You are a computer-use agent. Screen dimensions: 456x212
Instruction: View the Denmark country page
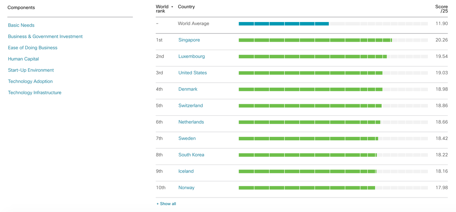(188, 89)
